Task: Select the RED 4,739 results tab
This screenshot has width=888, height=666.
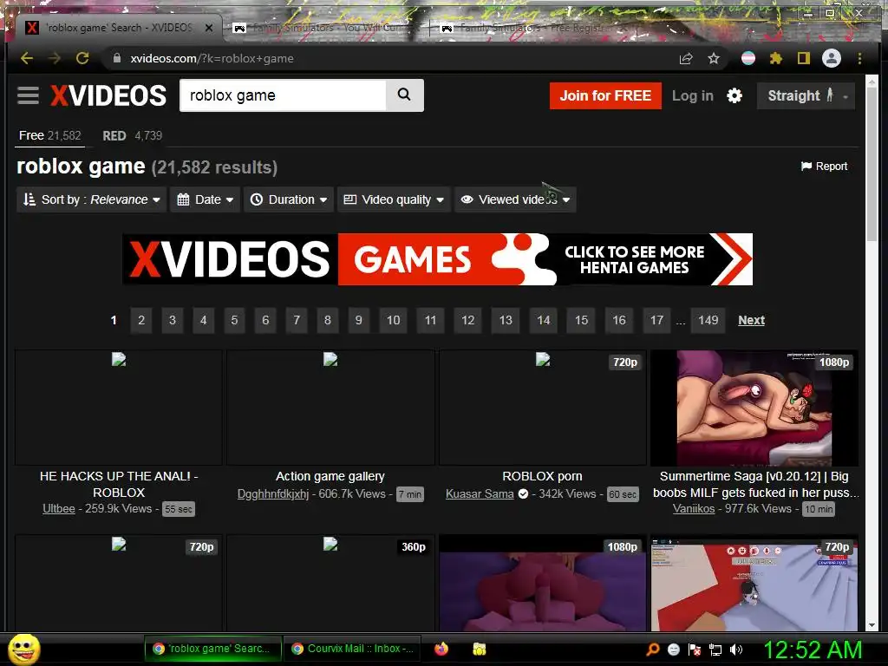Action: point(132,136)
